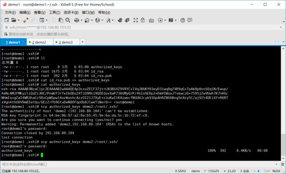Click the Print icon
The image size is (286, 174).
77,20
